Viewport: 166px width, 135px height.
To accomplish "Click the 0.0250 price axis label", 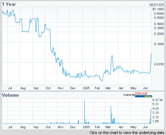I will click(159, 64).
